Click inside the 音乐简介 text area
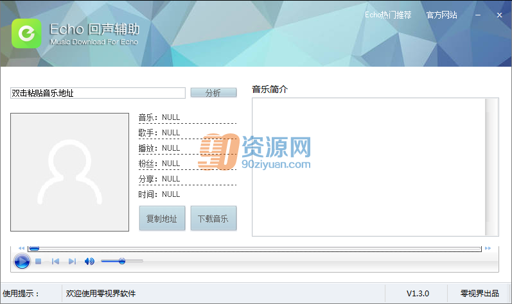 coord(369,167)
